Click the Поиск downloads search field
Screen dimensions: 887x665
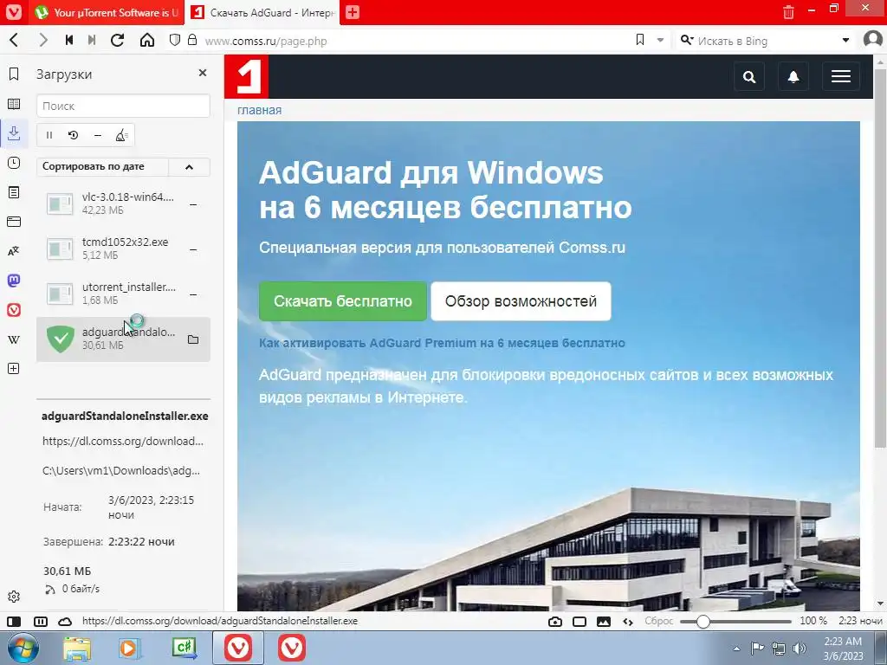(x=123, y=106)
